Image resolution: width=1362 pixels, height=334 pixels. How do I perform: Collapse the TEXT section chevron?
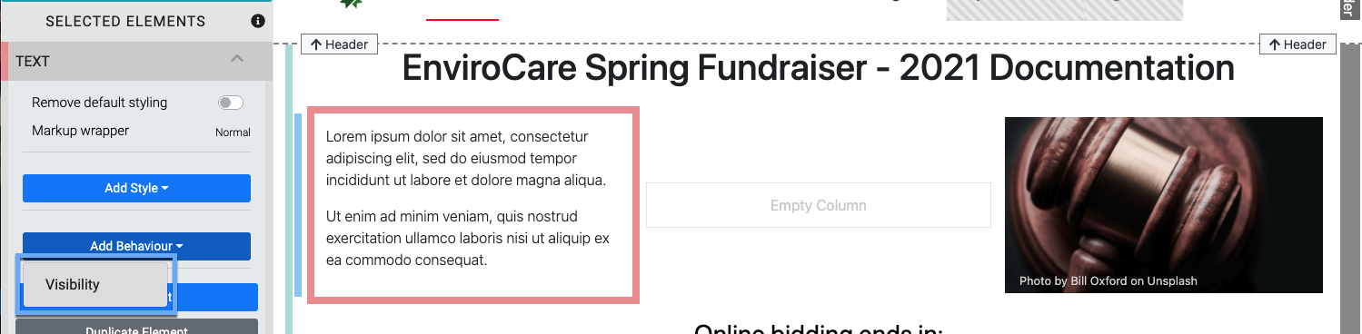click(237, 60)
